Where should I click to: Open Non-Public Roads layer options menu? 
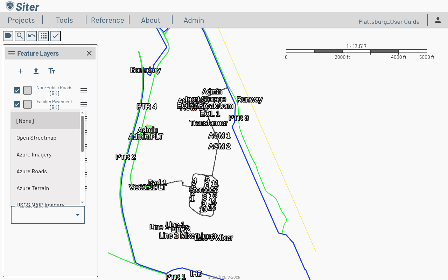point(84,90)
